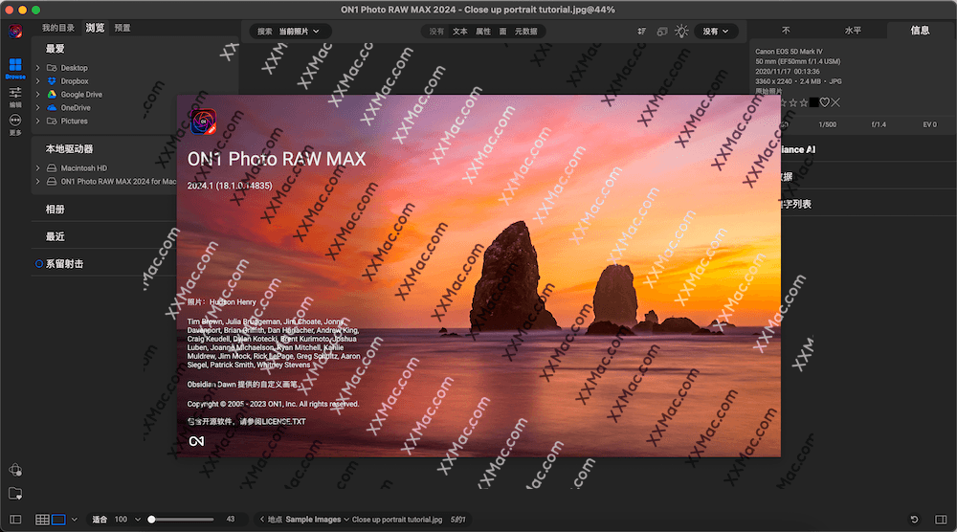Click the OneDrive cloud icon

coord(52,108)
